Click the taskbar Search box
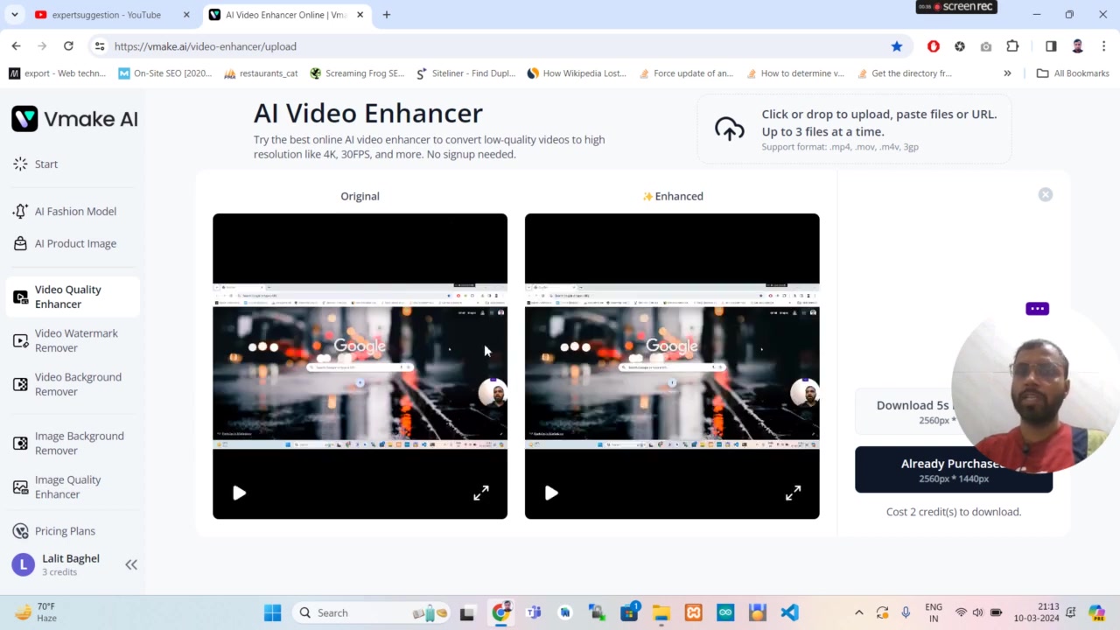Screen dimensions: 1120x630 click(x=371, y=612)
